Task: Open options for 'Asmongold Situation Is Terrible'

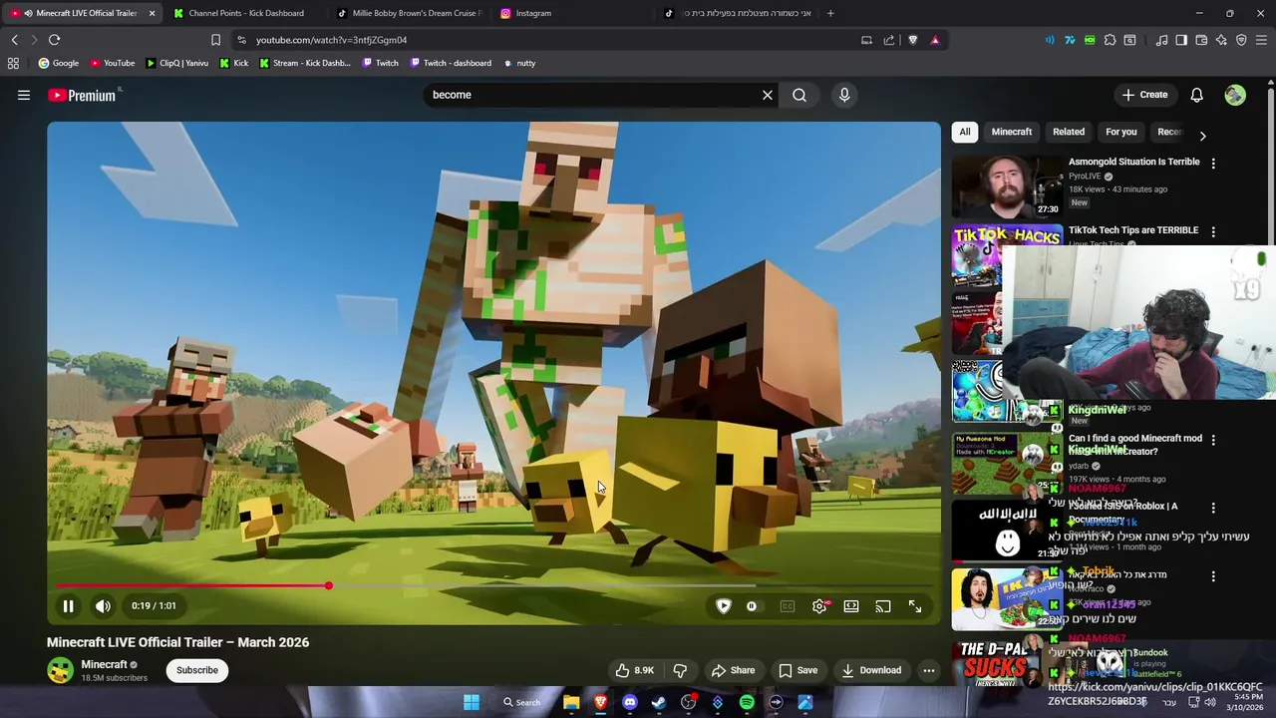Action: pos(1213,163)
